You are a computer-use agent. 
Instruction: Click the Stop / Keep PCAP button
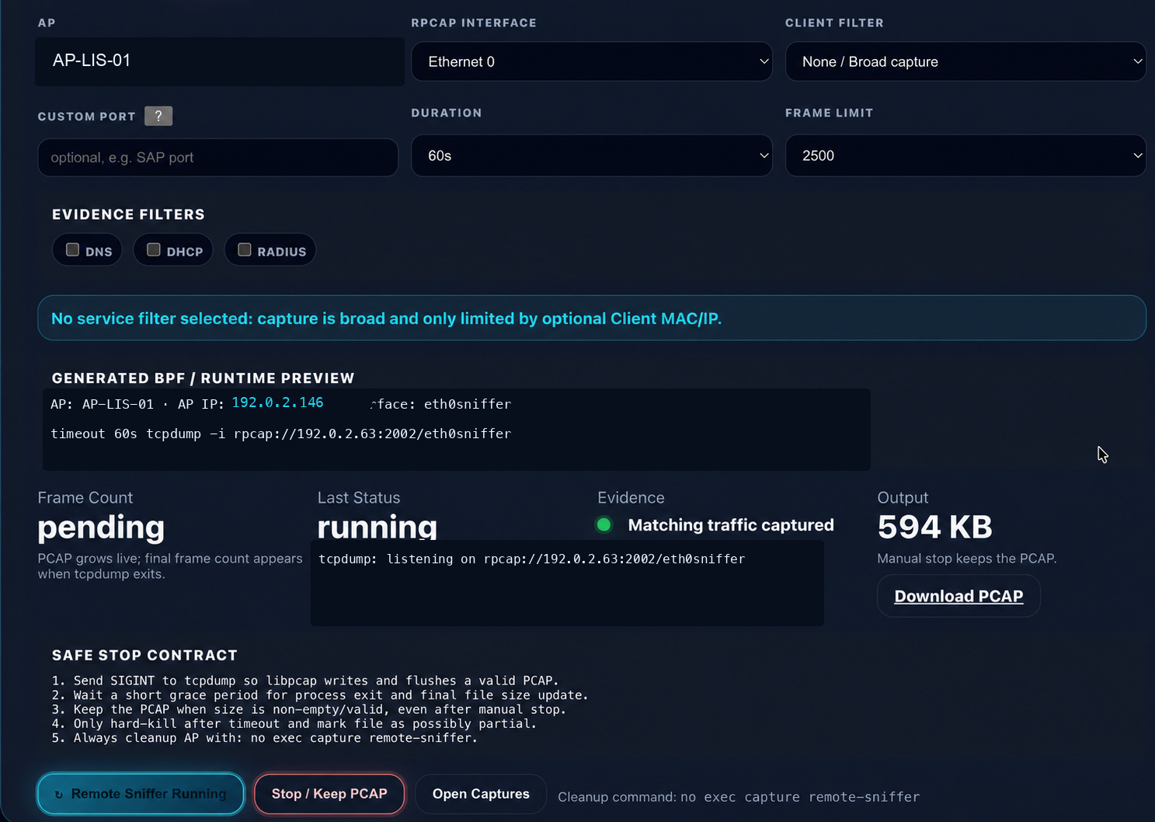329,794
